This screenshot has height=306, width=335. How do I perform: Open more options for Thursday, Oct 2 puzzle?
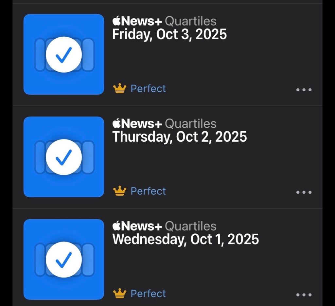[304, 192]
